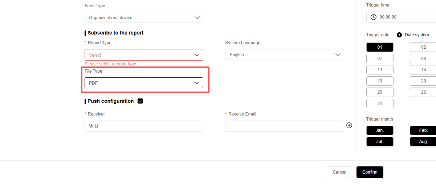The width and height of the screenshot is (436, 190).
Task: Click the clock icon in Trigger time
Action: (373, 17)
